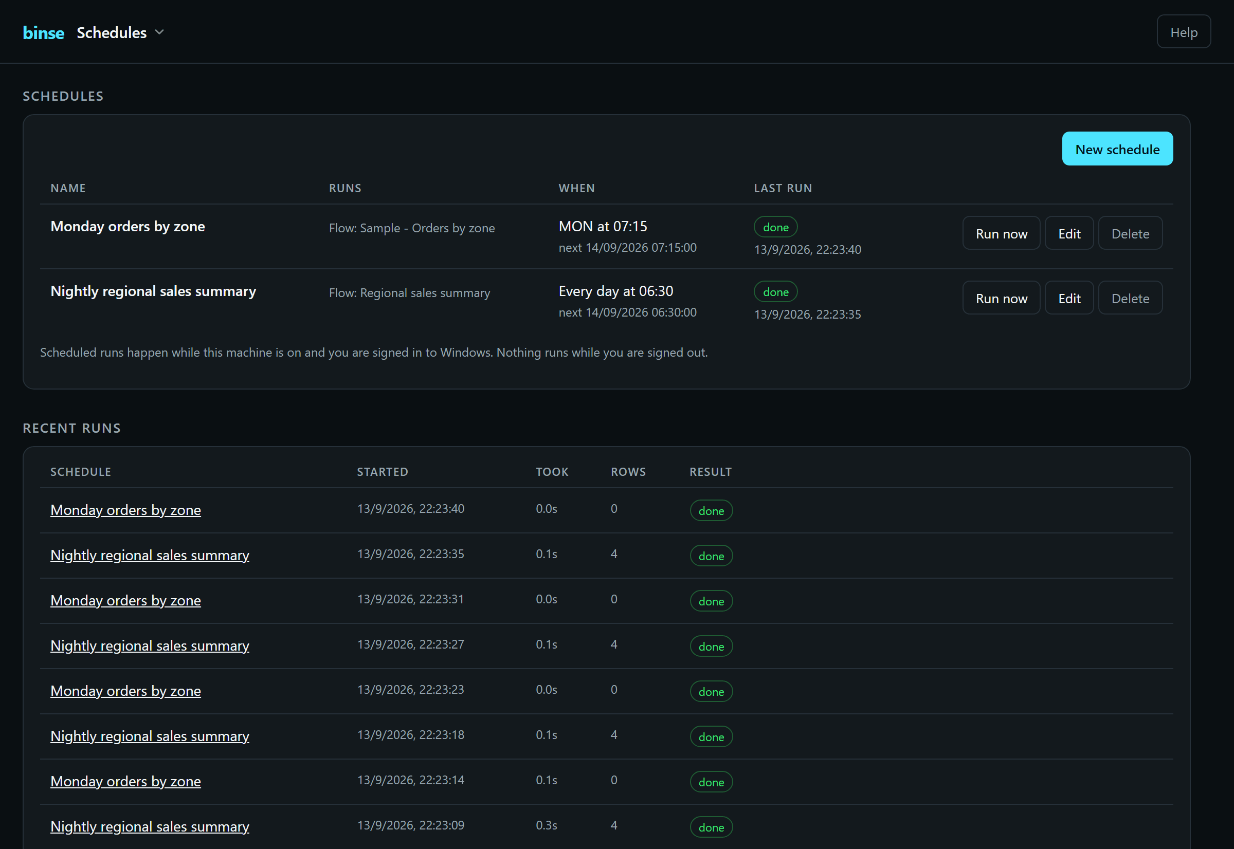Open Monday orders by zone run at 22:23:14
Screen dimensions: 1234x849
coord(125,781)
